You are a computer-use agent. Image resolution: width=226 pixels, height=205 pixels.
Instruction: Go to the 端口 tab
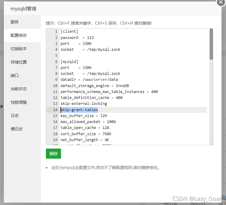(22, 75)
